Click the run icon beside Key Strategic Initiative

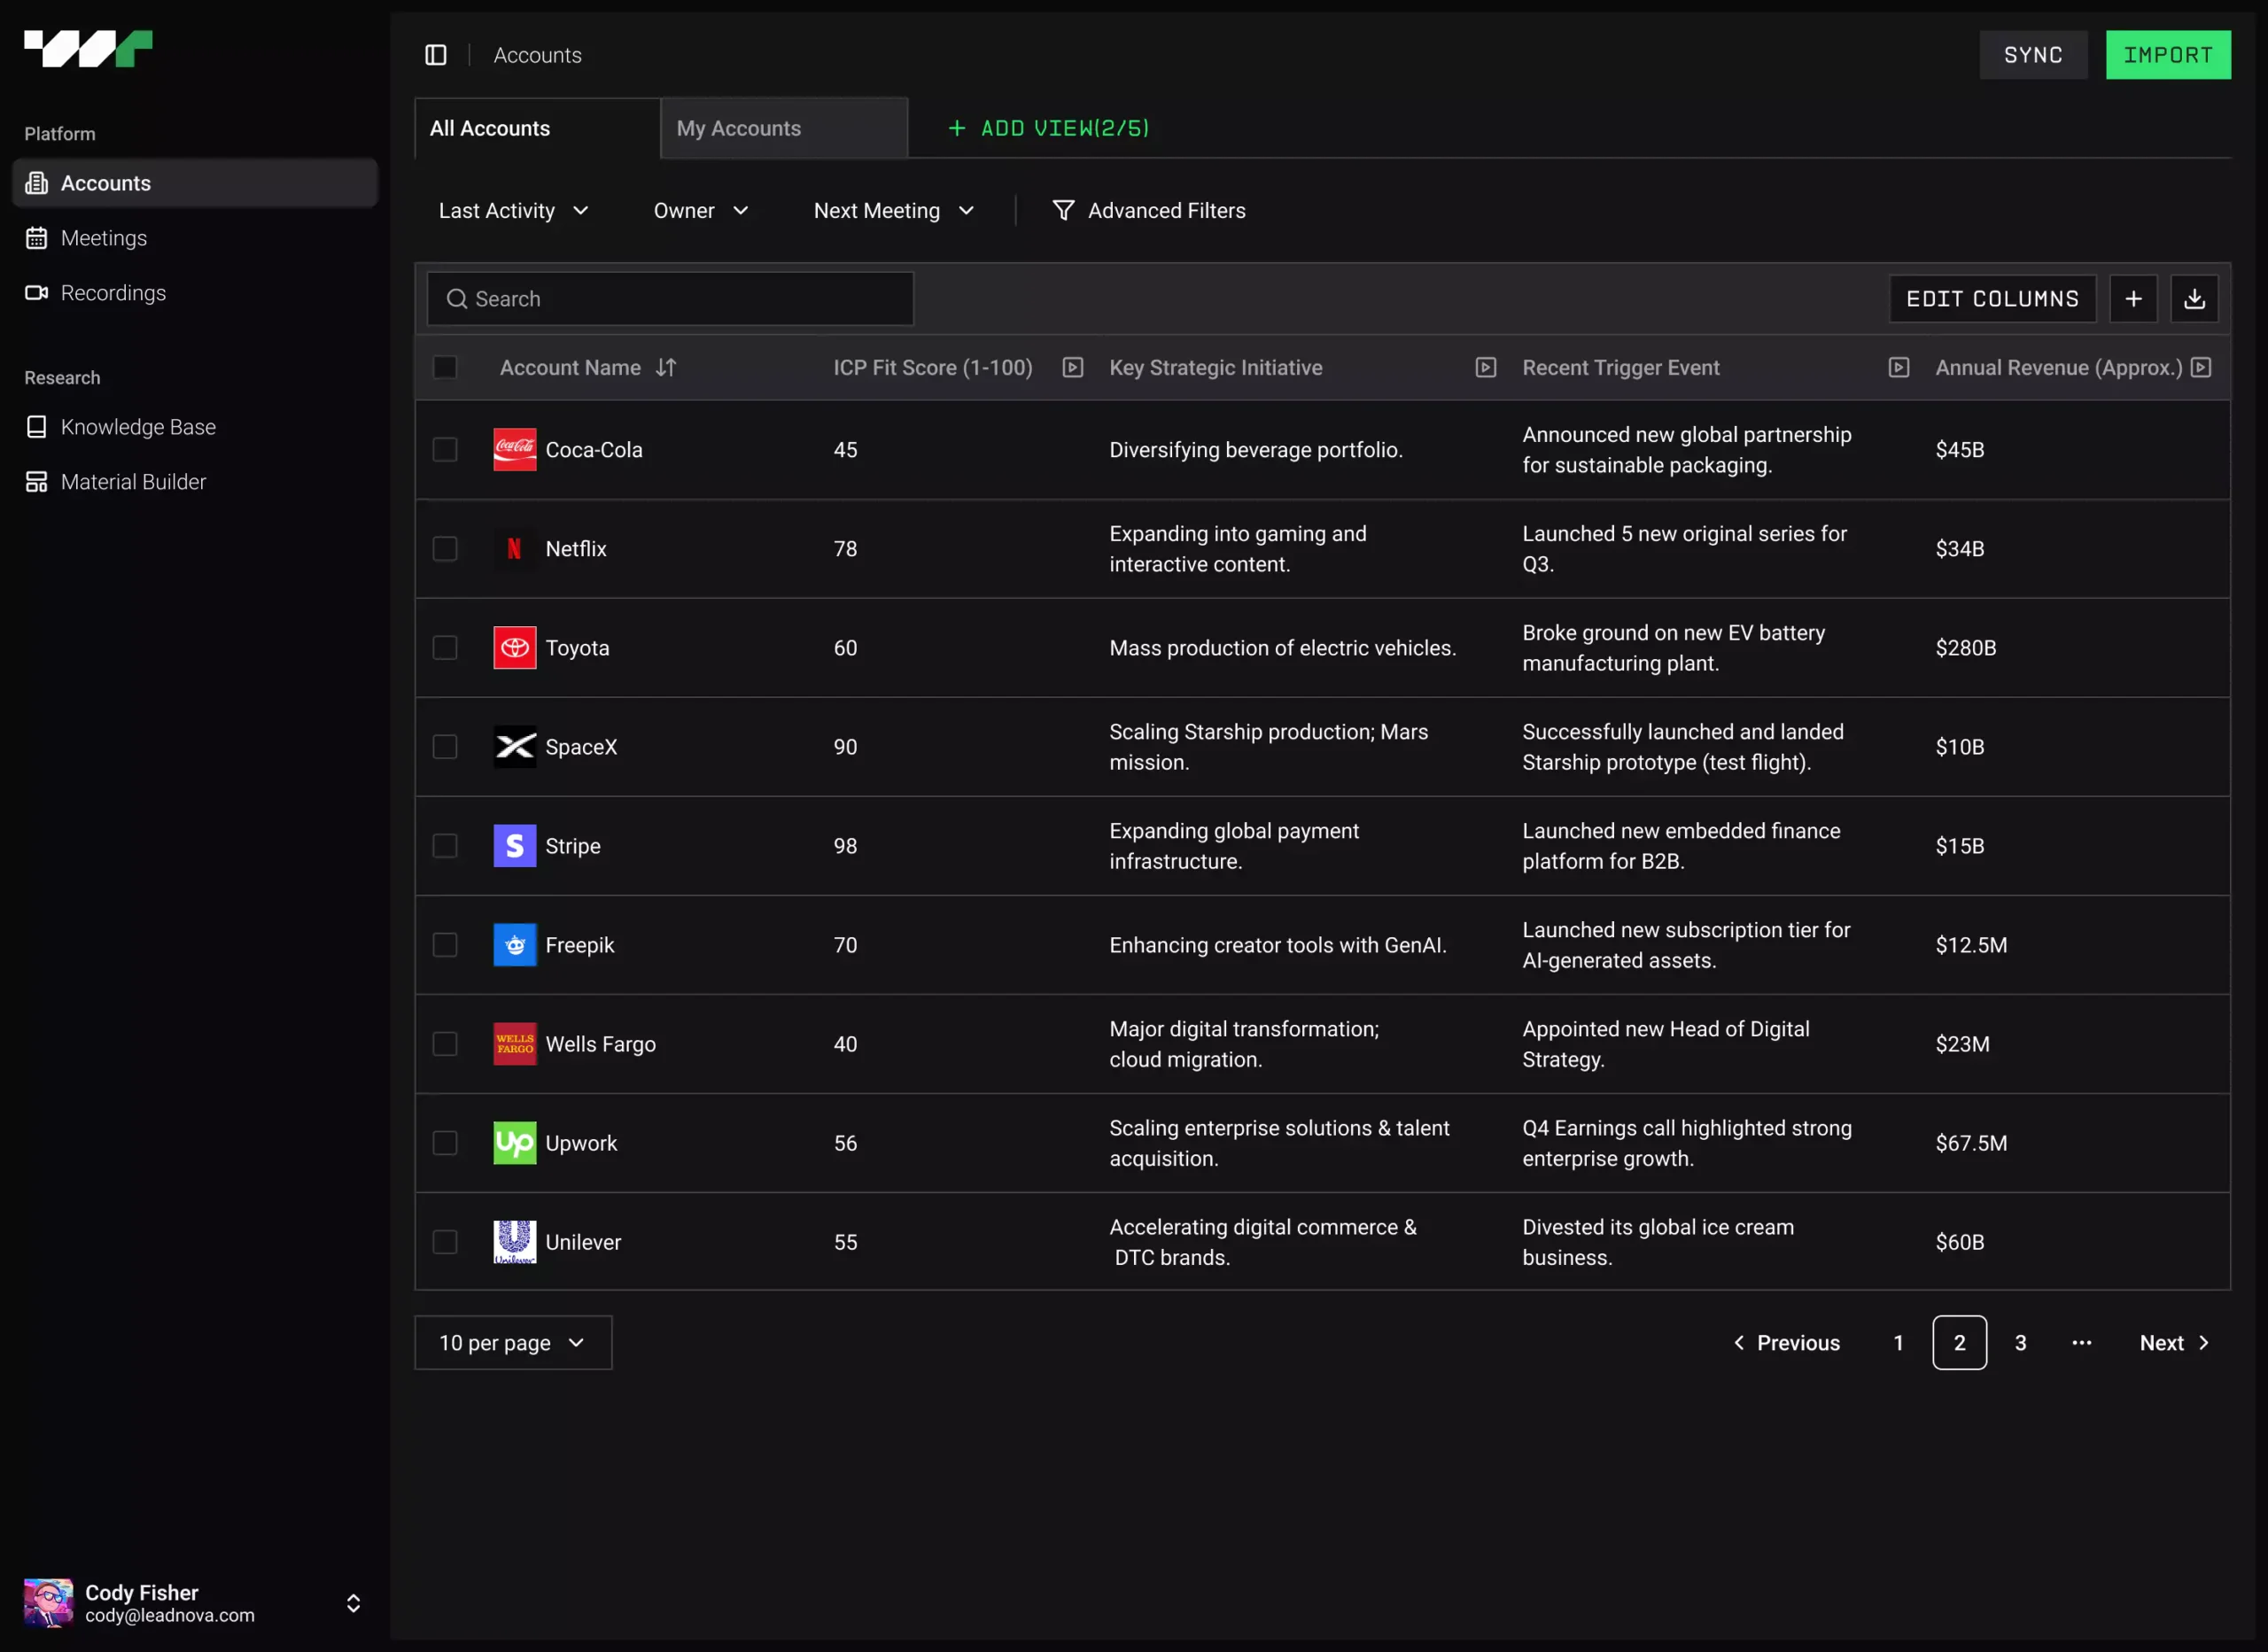(1485, 368)
